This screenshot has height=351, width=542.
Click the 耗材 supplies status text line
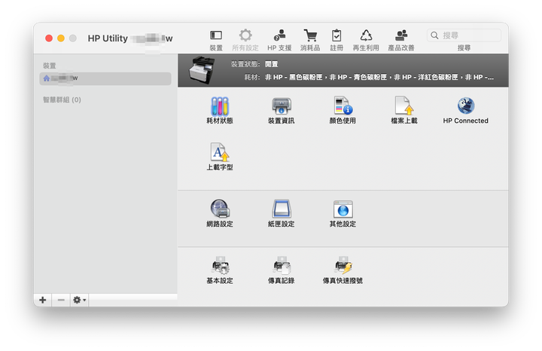coord(369,77)
